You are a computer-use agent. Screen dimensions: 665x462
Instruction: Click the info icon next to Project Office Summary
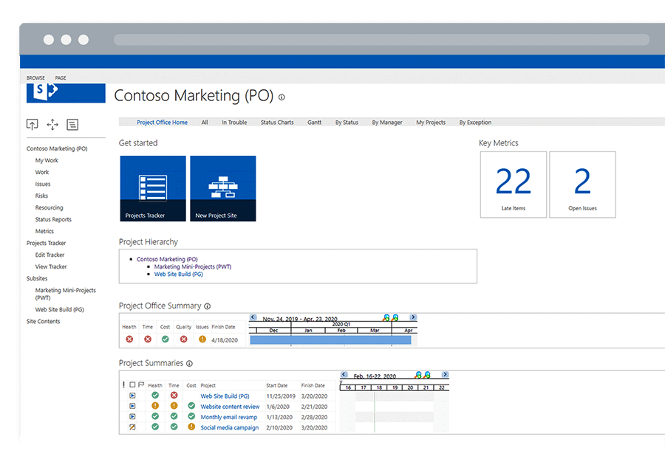tap(208, 306)
